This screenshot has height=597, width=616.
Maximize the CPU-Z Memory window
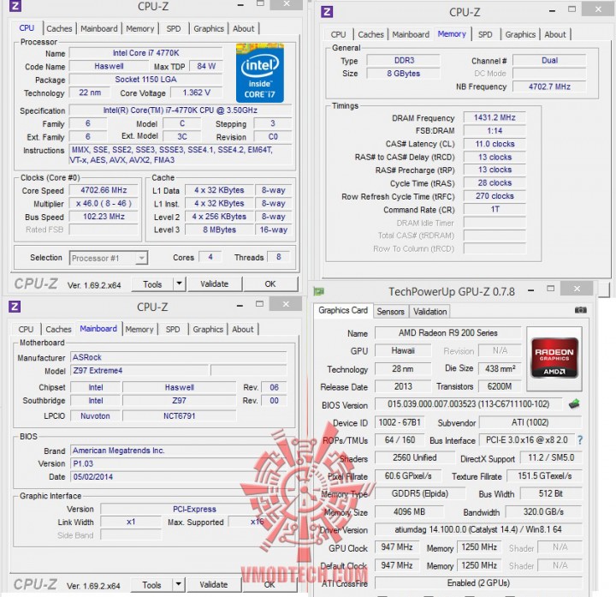pyautogui.click(x=572, y=9)
